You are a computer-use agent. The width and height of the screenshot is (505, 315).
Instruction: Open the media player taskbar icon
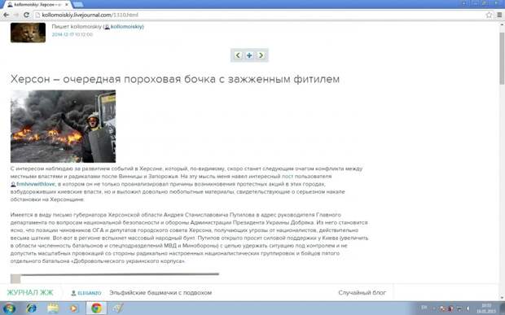point(74,308)
